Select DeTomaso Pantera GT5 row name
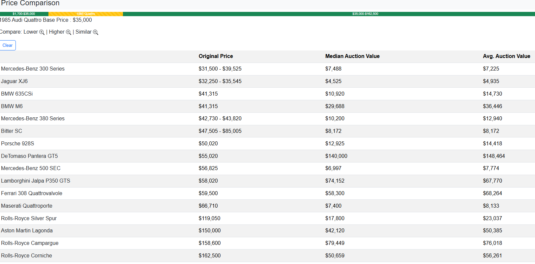The width and height of the screenshot is (535, 264). pyautogui.click(x=29, y=156)
